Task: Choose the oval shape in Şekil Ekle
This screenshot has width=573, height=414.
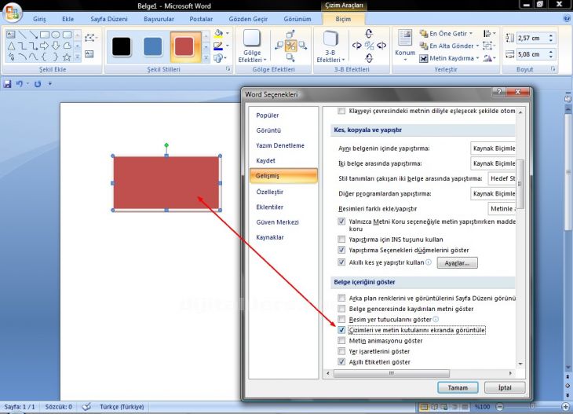Action: click(x=56, y=35)
